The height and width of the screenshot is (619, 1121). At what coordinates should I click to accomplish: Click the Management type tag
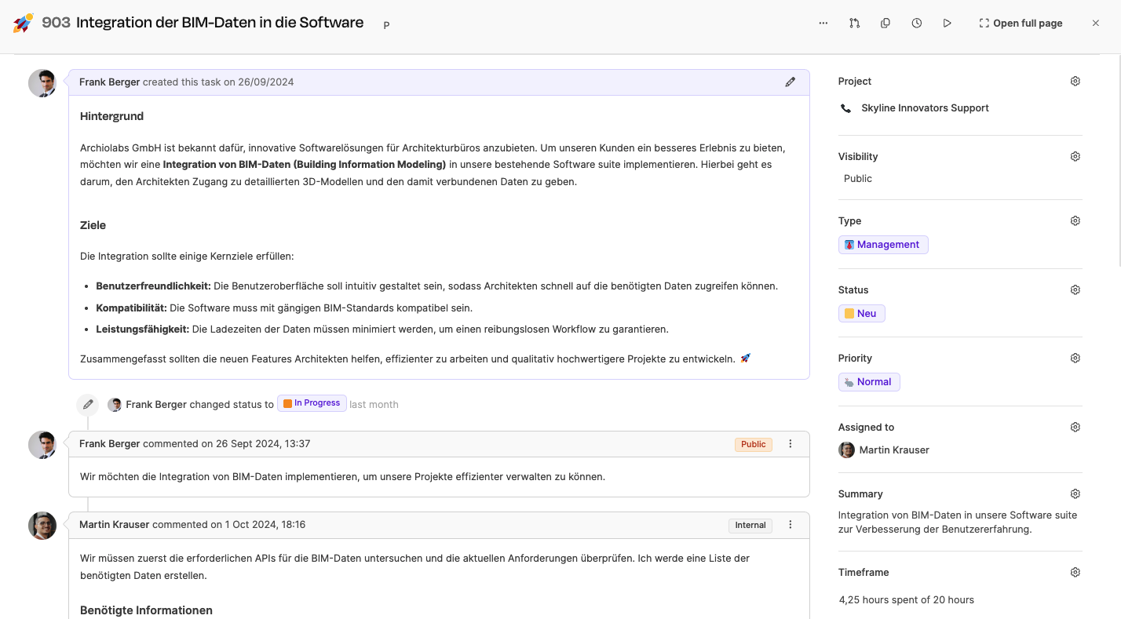[883, 245]
